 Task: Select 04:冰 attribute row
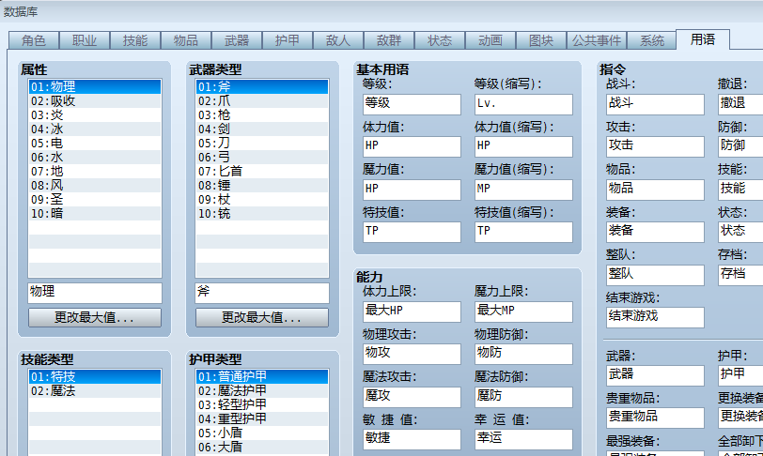95,129
